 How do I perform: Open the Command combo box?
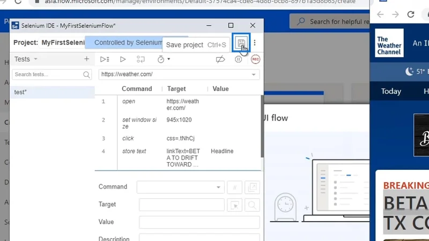coord(181,187)
